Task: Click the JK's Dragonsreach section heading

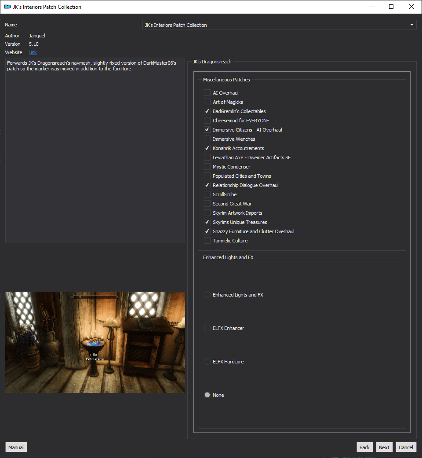Action: pyautogui.click(x=212, y=62)
